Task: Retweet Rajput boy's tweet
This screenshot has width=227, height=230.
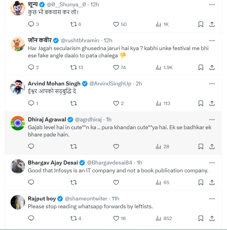Action: click(x=73, y=218)
